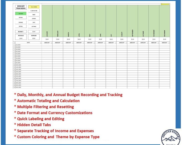This screenshot has height=145, width=182.
Task: Open Details button below Expense button
Action: pyautogui.click(x=21, y=26)
